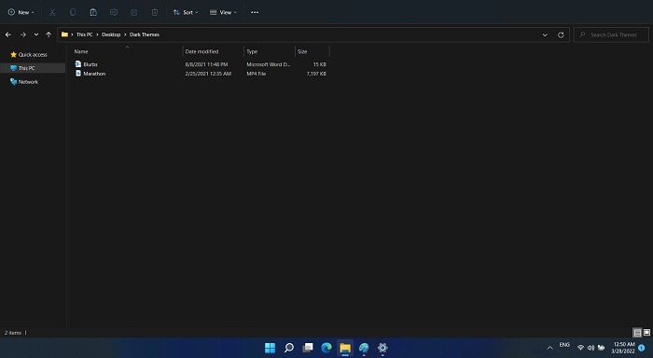This screenshot has width=653, height=358.
Task: Open the View dropdown menu
Action: point(223,12)
